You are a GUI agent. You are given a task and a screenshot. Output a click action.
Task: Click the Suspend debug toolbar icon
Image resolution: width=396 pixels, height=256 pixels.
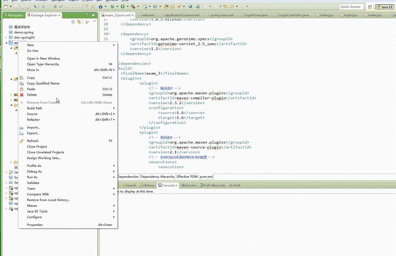[49, 6]
